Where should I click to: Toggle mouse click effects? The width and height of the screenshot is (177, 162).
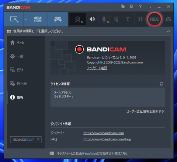click(116, 19)
